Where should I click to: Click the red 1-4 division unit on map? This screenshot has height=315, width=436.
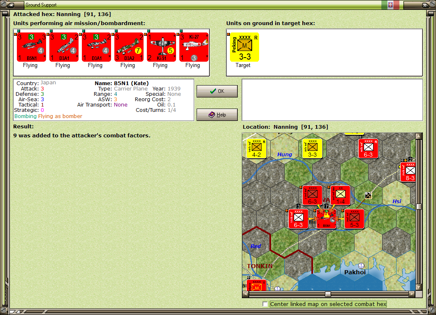coord(340,195)
